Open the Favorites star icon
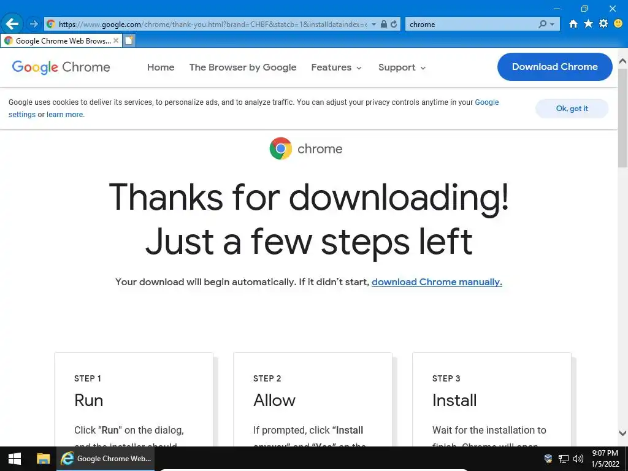 pos(588,24)
